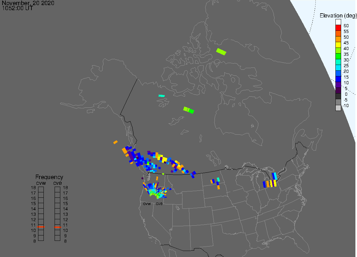Select the medium blue swatch between 20 and 15
This screenshot has height=257, width=357.
click(x=338, y=73)
